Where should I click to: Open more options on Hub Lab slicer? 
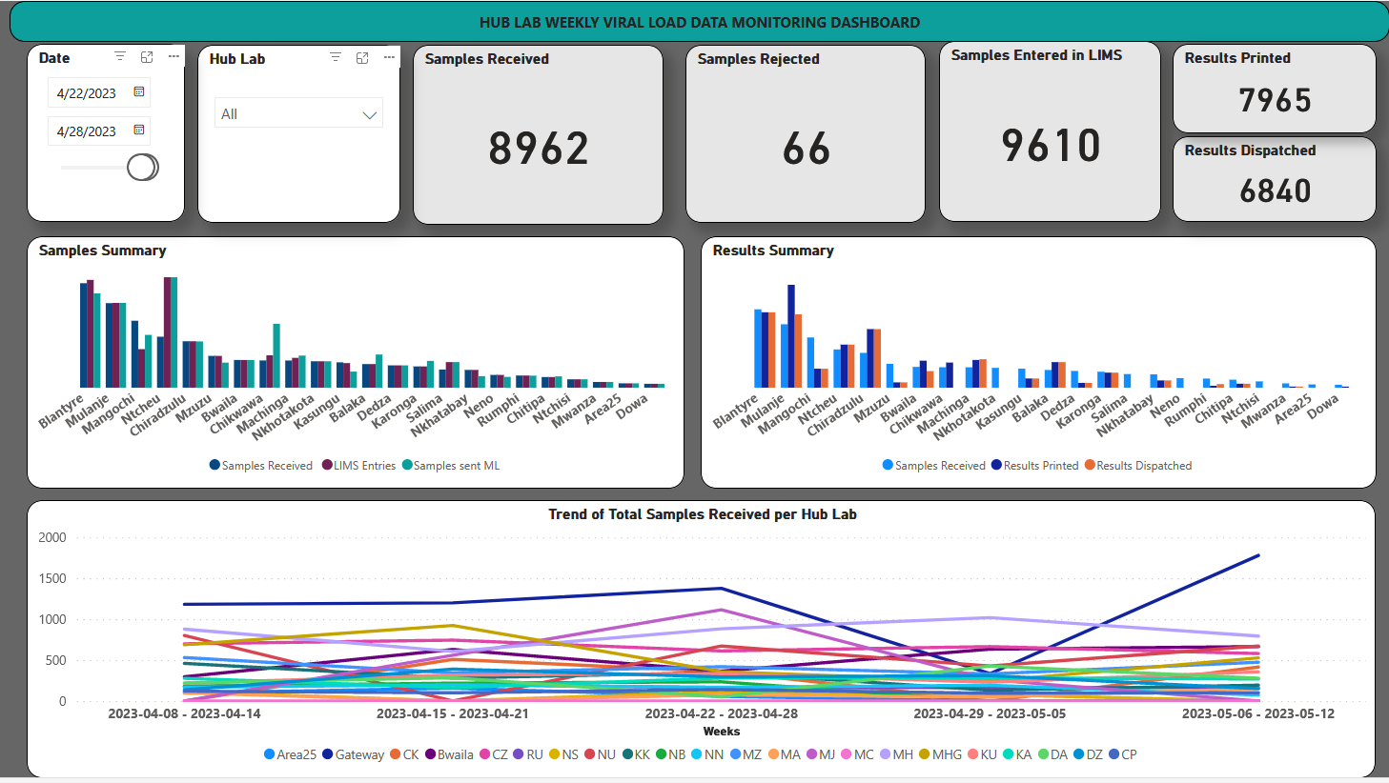389,58
